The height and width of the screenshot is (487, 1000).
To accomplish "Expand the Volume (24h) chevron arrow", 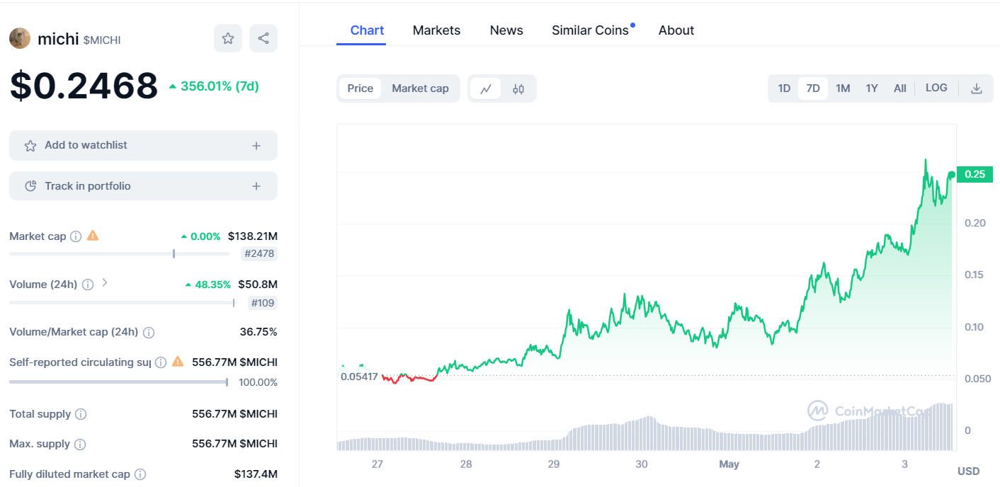I will 105,283.
